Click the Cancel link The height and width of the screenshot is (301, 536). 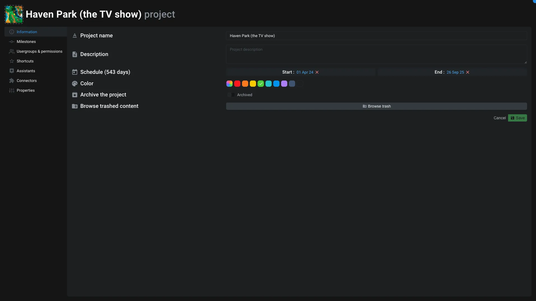pos(499,118)
